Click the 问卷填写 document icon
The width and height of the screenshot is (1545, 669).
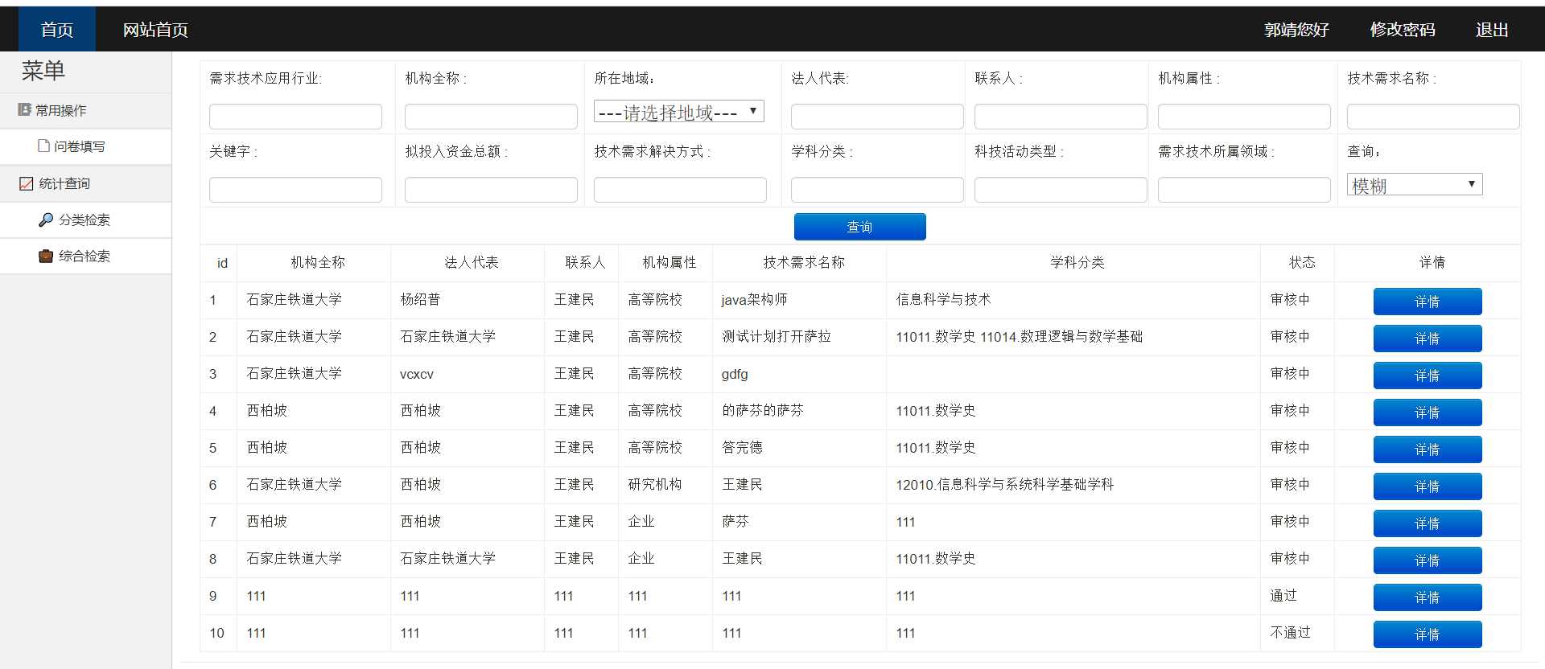click(x=44, y=146)
